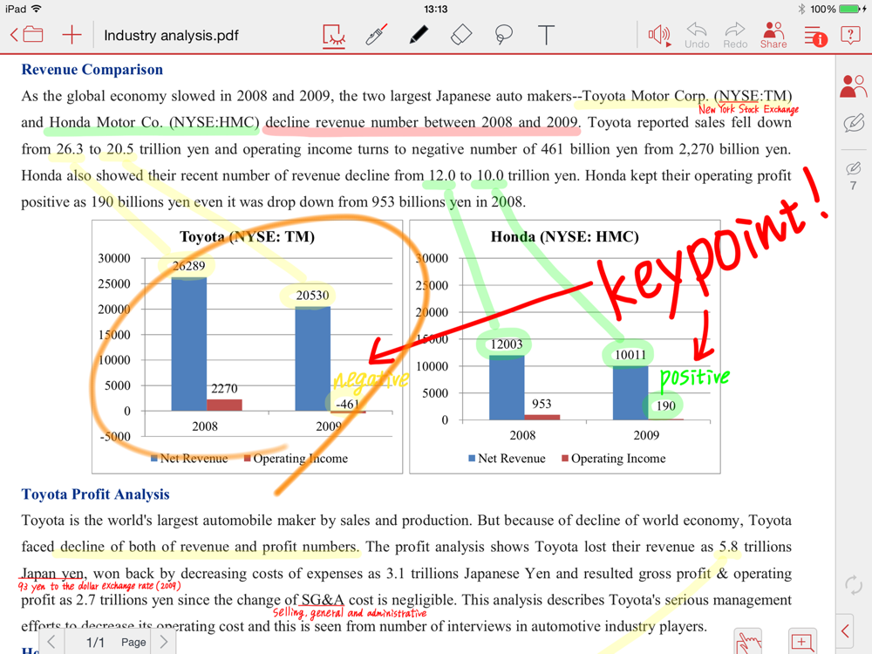Go back to the file browser folder
872x654 pixels.
click(x=27, y=35)
